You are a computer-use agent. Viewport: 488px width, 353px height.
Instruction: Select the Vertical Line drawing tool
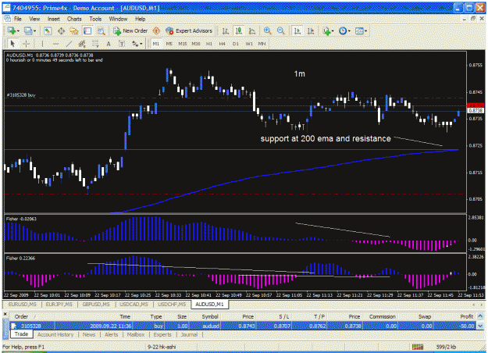[x=42, y=44]
